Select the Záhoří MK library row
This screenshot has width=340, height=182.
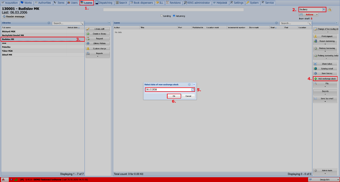[x=42, y=55]
